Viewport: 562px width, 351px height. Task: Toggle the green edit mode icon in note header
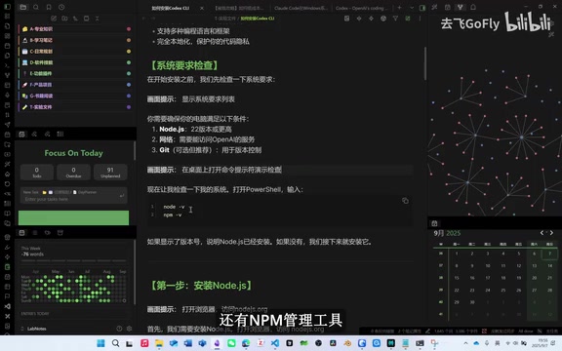coord(408,19)
